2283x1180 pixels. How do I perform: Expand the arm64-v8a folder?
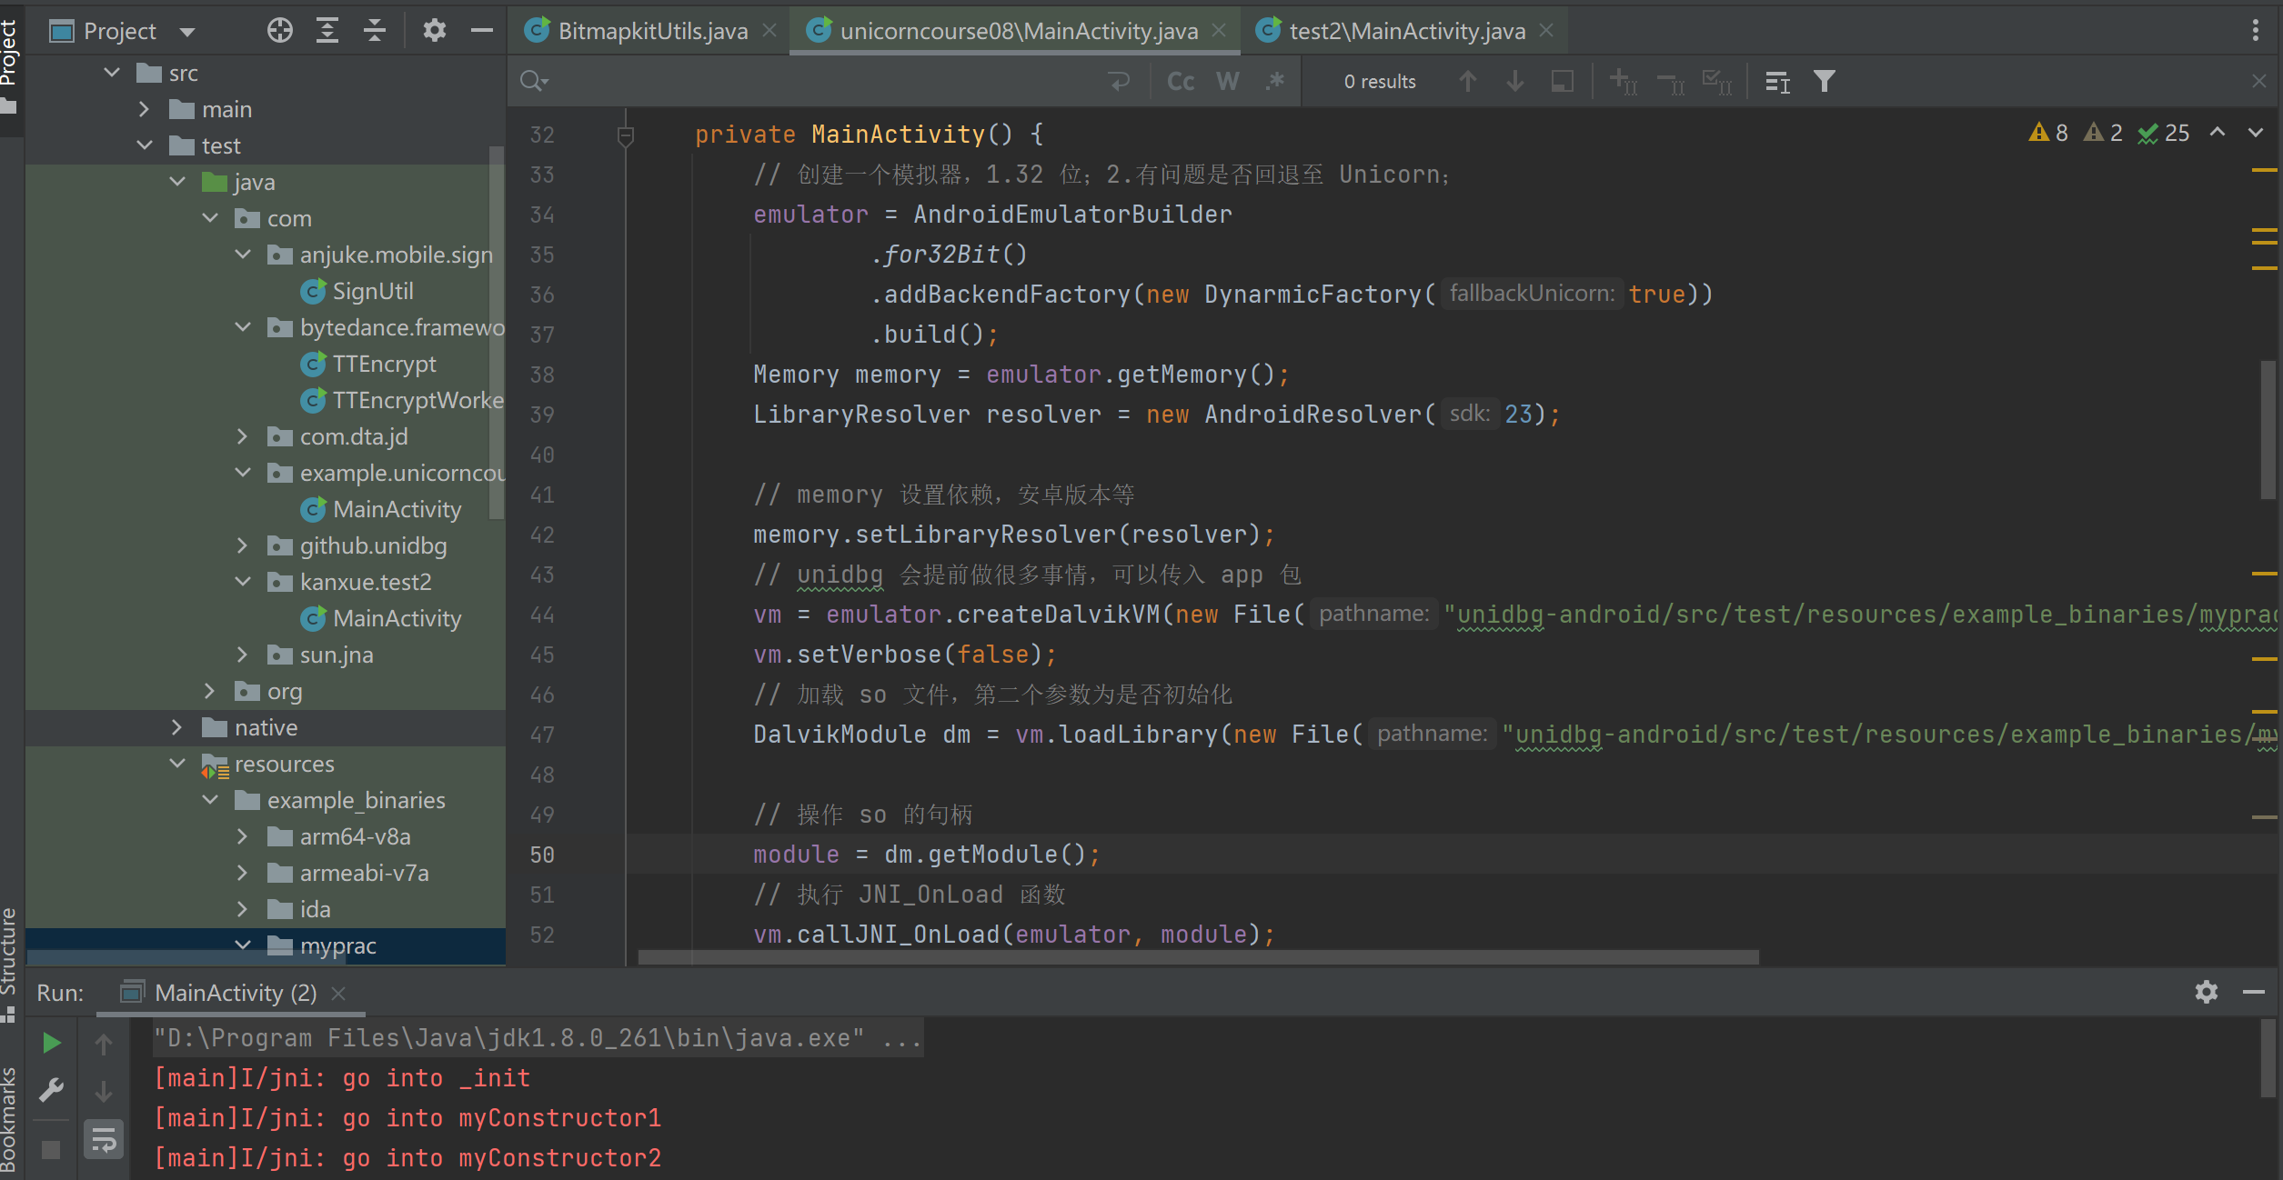pos(242,836)
